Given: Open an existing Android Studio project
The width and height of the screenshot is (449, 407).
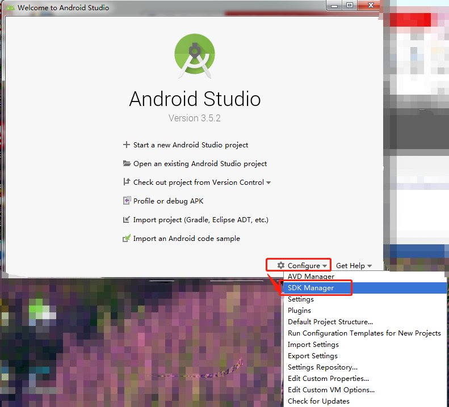Looking at the screenshot, I should (200, 163).
